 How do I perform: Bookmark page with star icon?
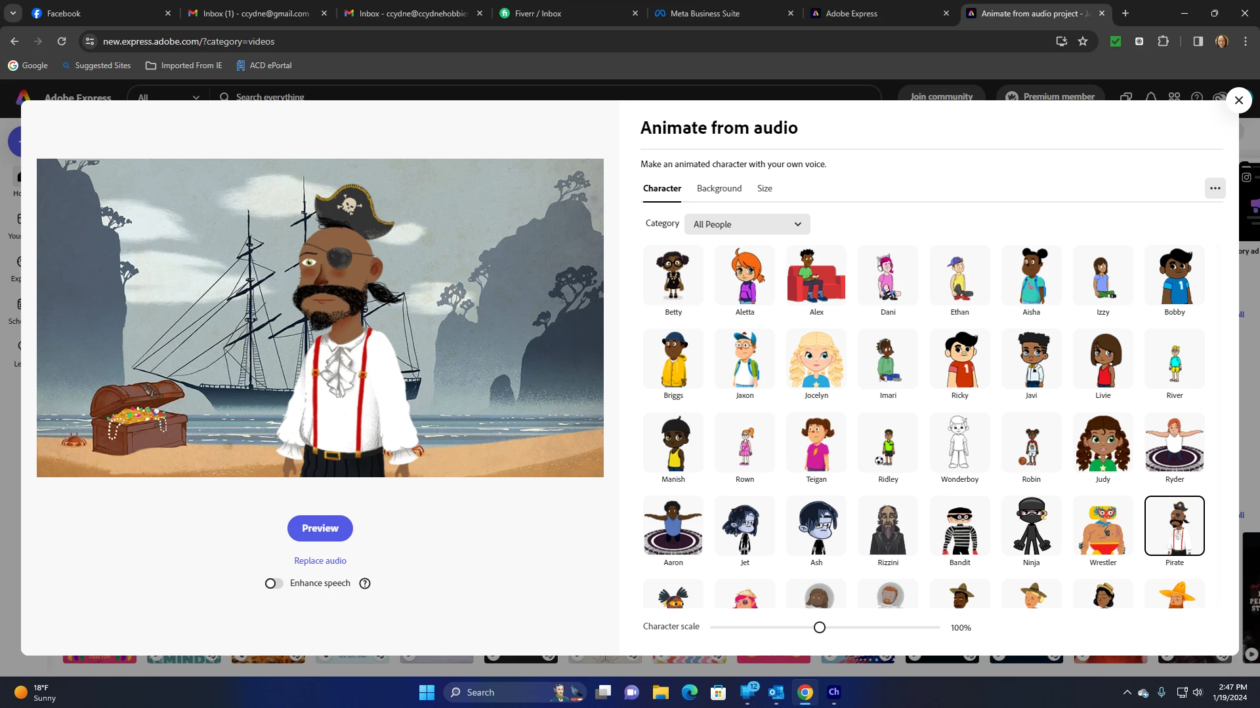[x=1083, y=41]
